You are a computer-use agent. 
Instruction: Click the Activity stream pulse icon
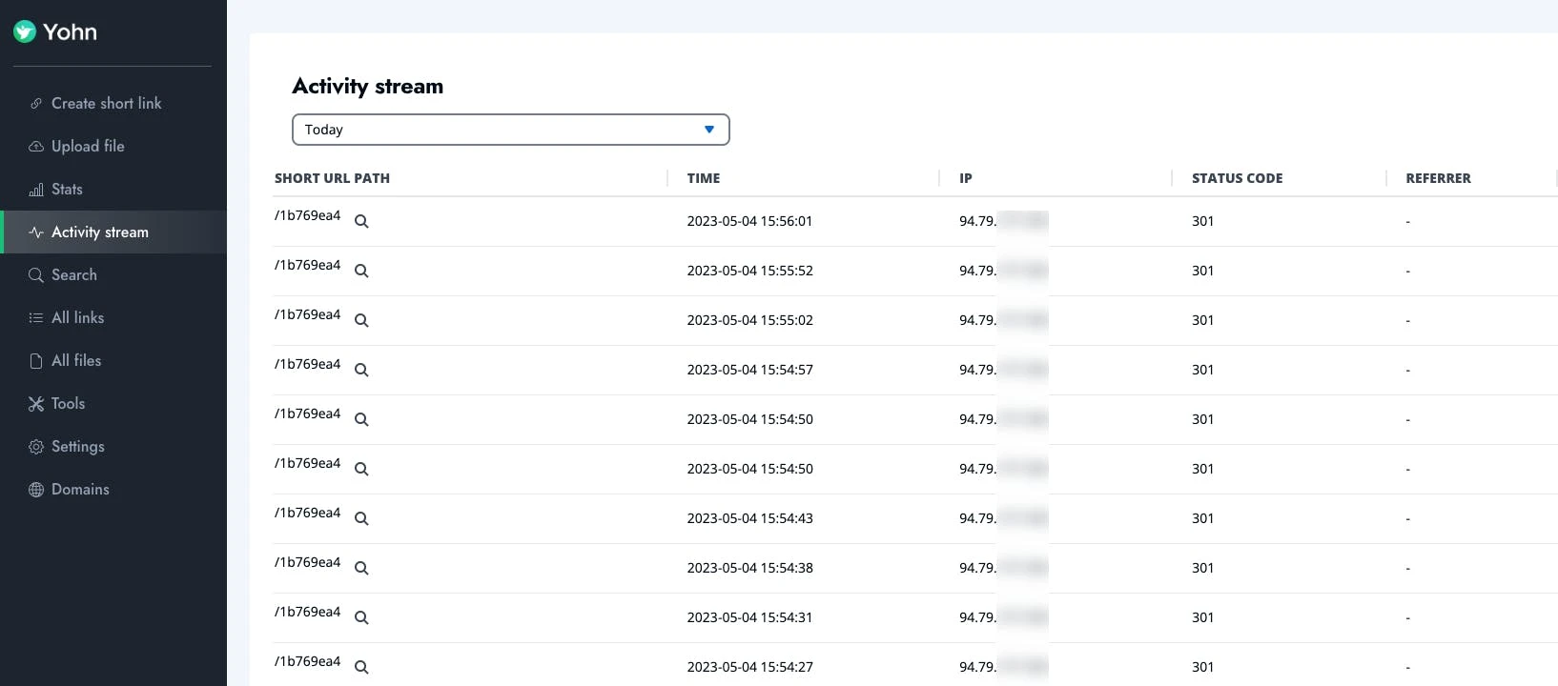point(36,232)
